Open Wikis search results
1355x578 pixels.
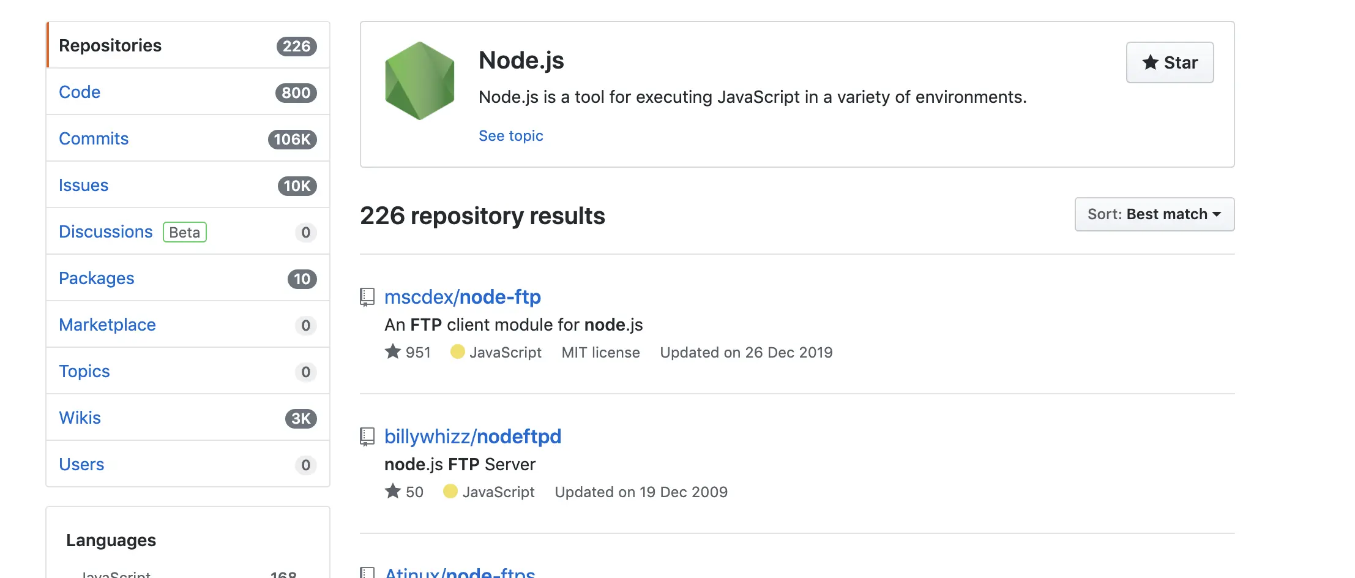(x=80, y=418)
